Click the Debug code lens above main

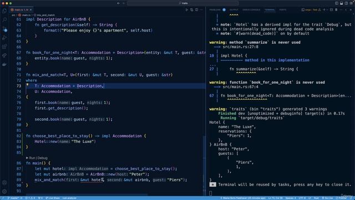[x=43, y=158]
